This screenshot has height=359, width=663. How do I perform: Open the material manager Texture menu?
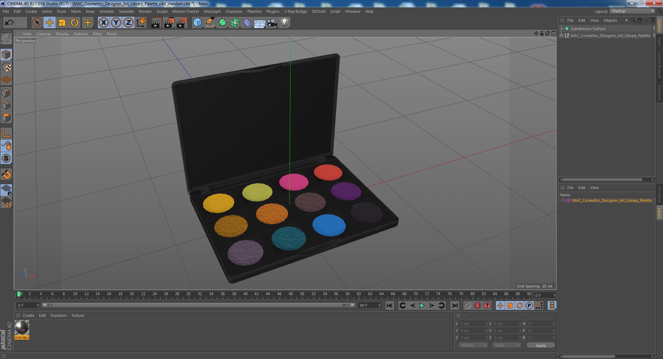click(x=78, y=315)
